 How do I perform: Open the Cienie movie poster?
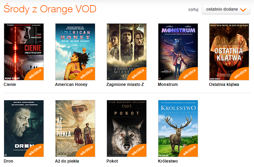point(24,52)
